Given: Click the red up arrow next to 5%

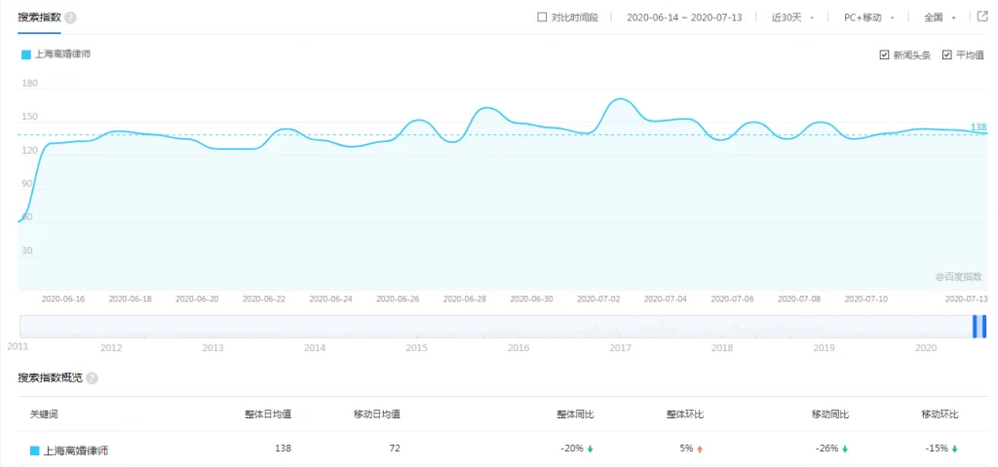Looking at the screenshot, I should 700,449.
